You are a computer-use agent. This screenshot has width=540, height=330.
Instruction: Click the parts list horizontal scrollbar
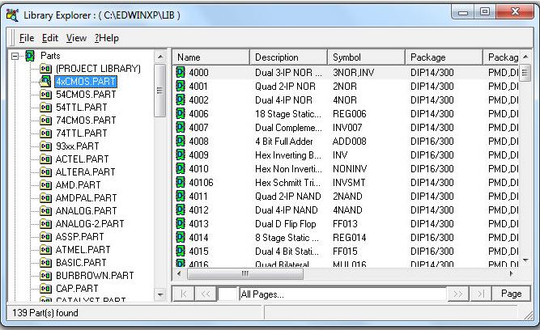(340, 273)
